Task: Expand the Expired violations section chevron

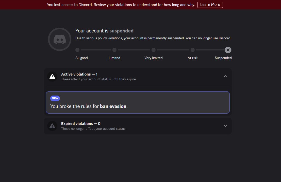Action: 225,126
